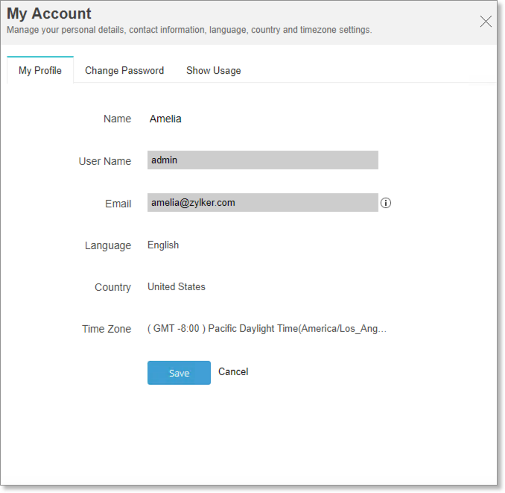Click the User Name field containing admin
Screen dimensions: 505x493
(x=262, y=160)
